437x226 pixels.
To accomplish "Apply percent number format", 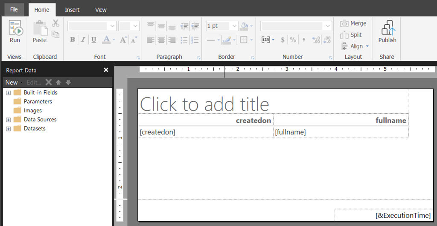I will pyautogui.click(x=293, y=40).
